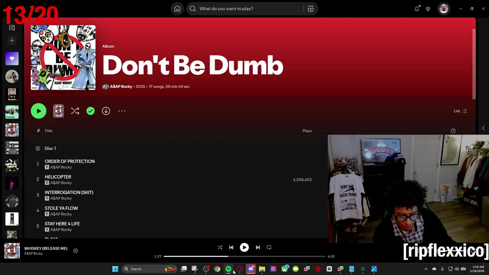
Task: Open Opera browser from the taskbar
Action: [x=240, y=269]
